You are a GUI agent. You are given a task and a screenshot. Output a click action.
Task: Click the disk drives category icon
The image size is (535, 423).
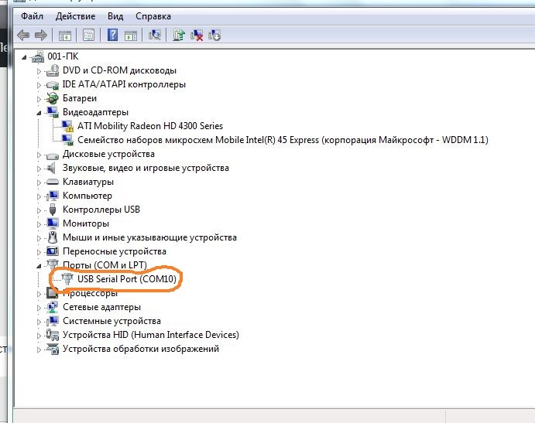click(52, 155)
